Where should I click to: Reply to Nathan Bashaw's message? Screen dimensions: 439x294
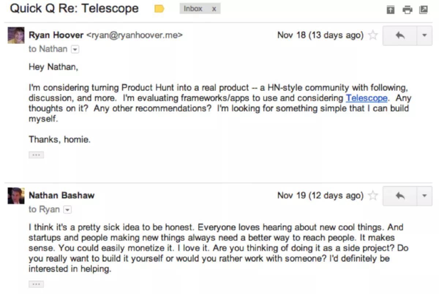tap(400, 196)
